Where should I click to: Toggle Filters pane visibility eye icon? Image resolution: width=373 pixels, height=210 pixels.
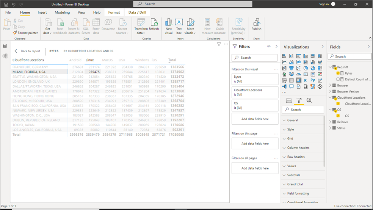(x=269, y=46)
